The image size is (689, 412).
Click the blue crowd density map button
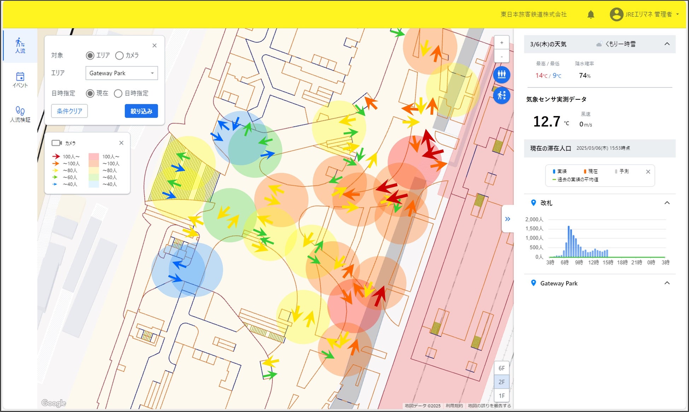click(501, 75)
